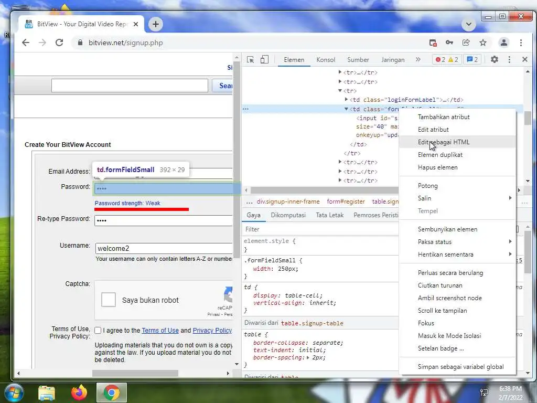Open the saved passwords key icon

point(449,43)
